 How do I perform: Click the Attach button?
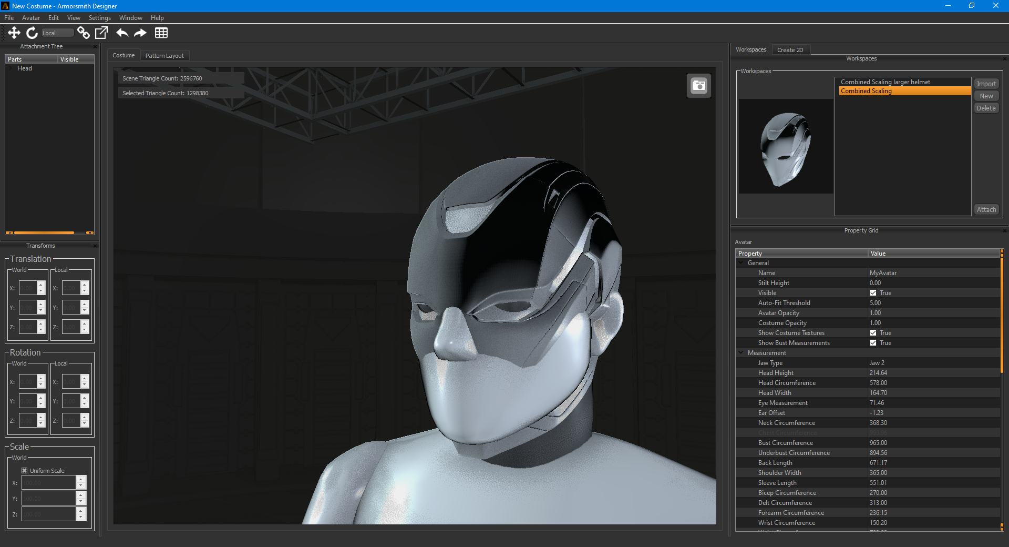pos(986,209)
